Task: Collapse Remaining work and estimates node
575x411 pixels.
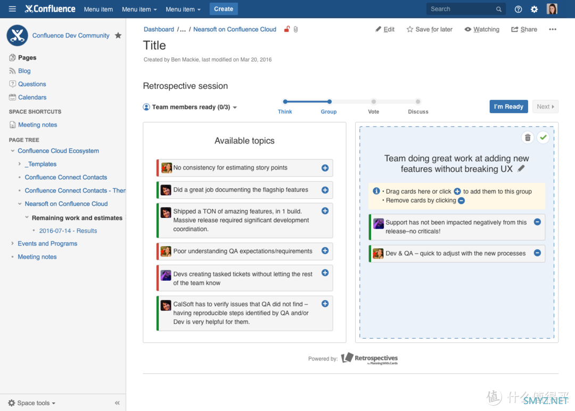Action: tap(27, 217)
